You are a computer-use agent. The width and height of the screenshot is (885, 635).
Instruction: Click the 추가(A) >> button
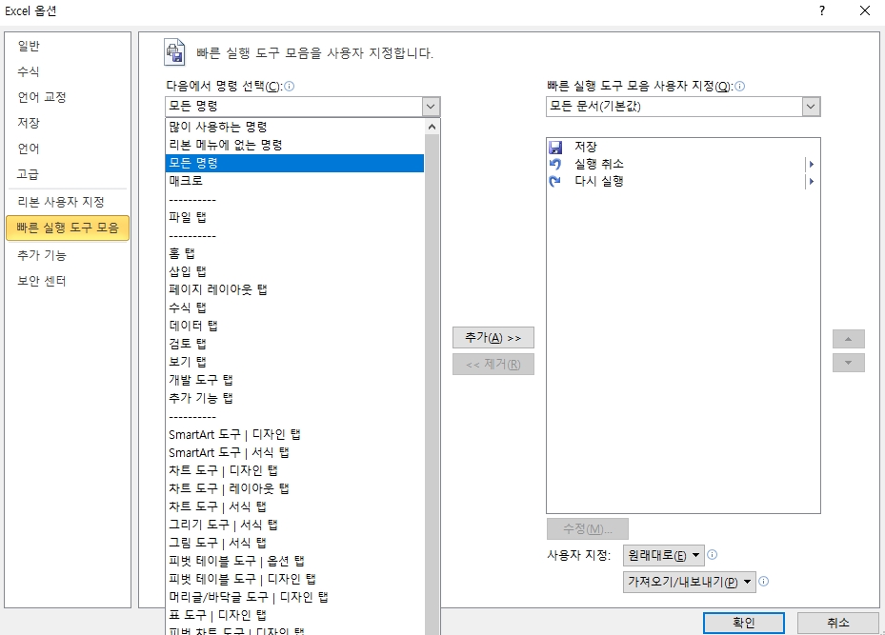493,338
